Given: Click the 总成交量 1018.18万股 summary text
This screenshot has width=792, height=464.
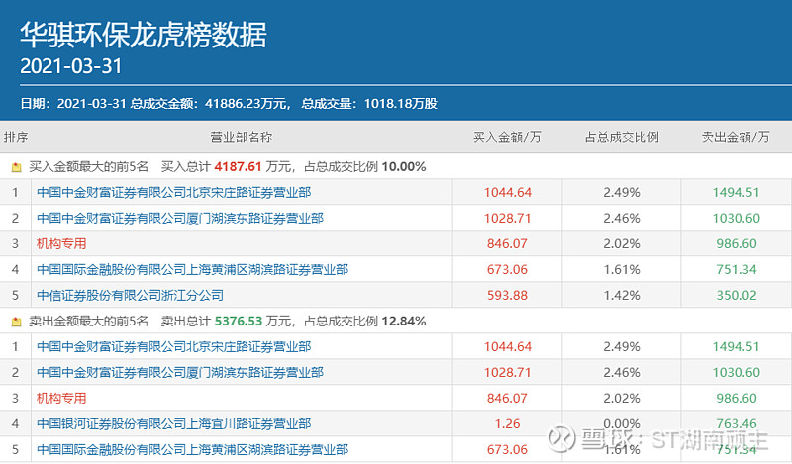Looking at the screenshot, I should pos(369,104).
